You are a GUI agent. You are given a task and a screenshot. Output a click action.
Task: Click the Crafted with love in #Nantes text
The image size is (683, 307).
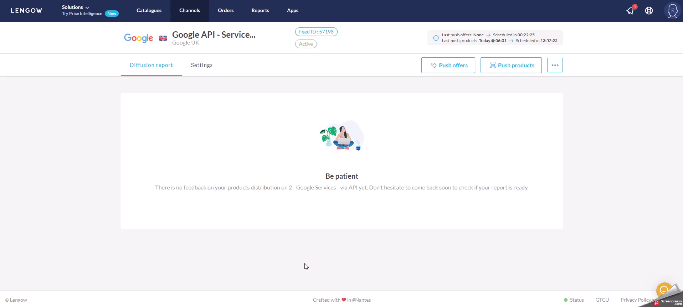point(342,300)
